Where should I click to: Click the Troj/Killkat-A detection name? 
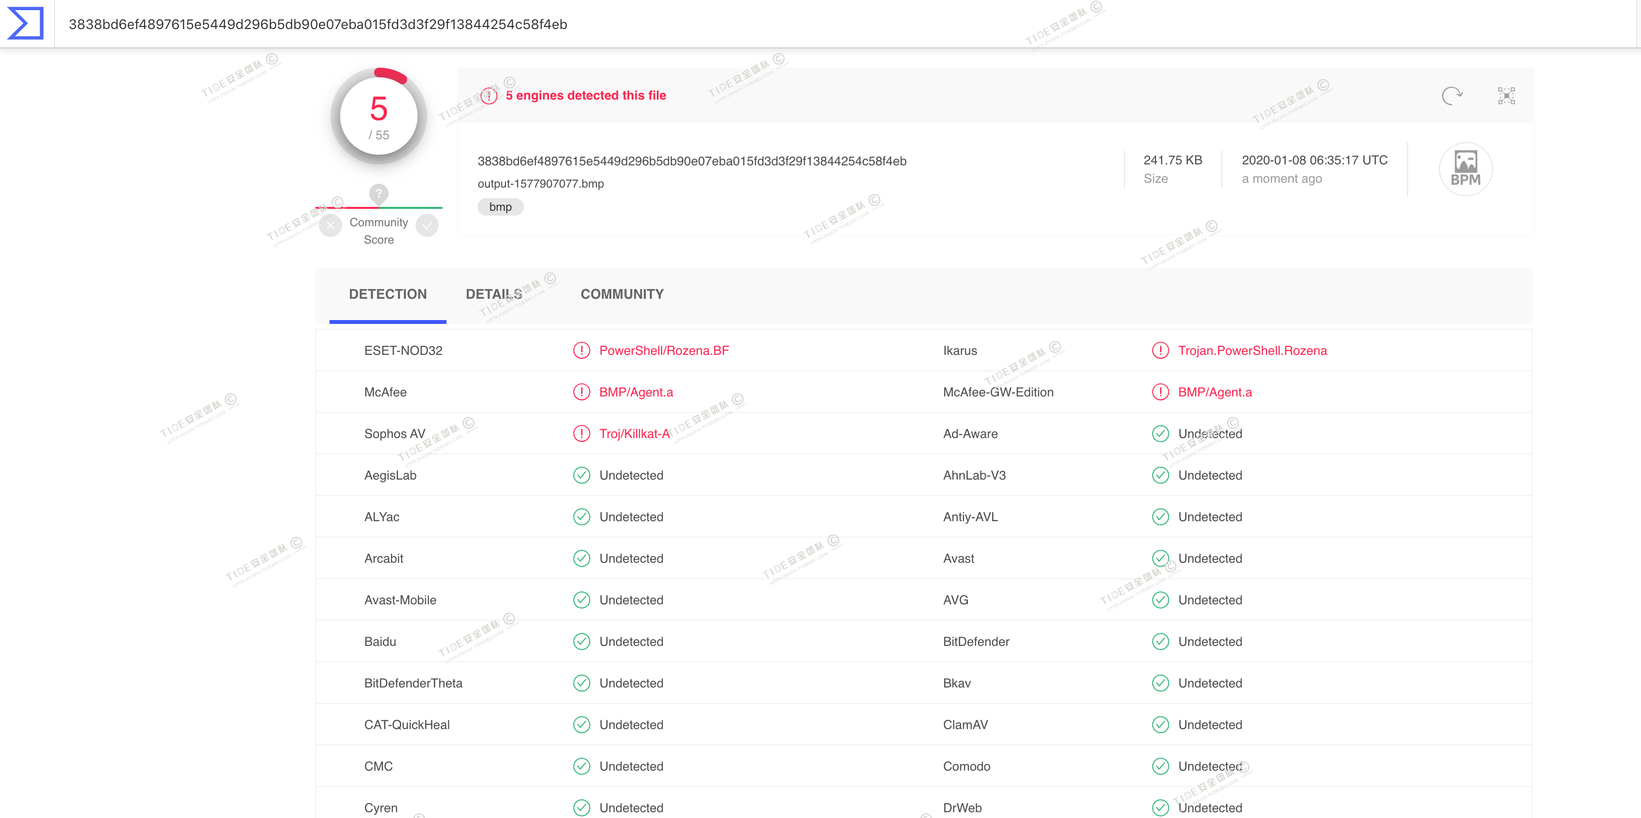pos(634,434)
